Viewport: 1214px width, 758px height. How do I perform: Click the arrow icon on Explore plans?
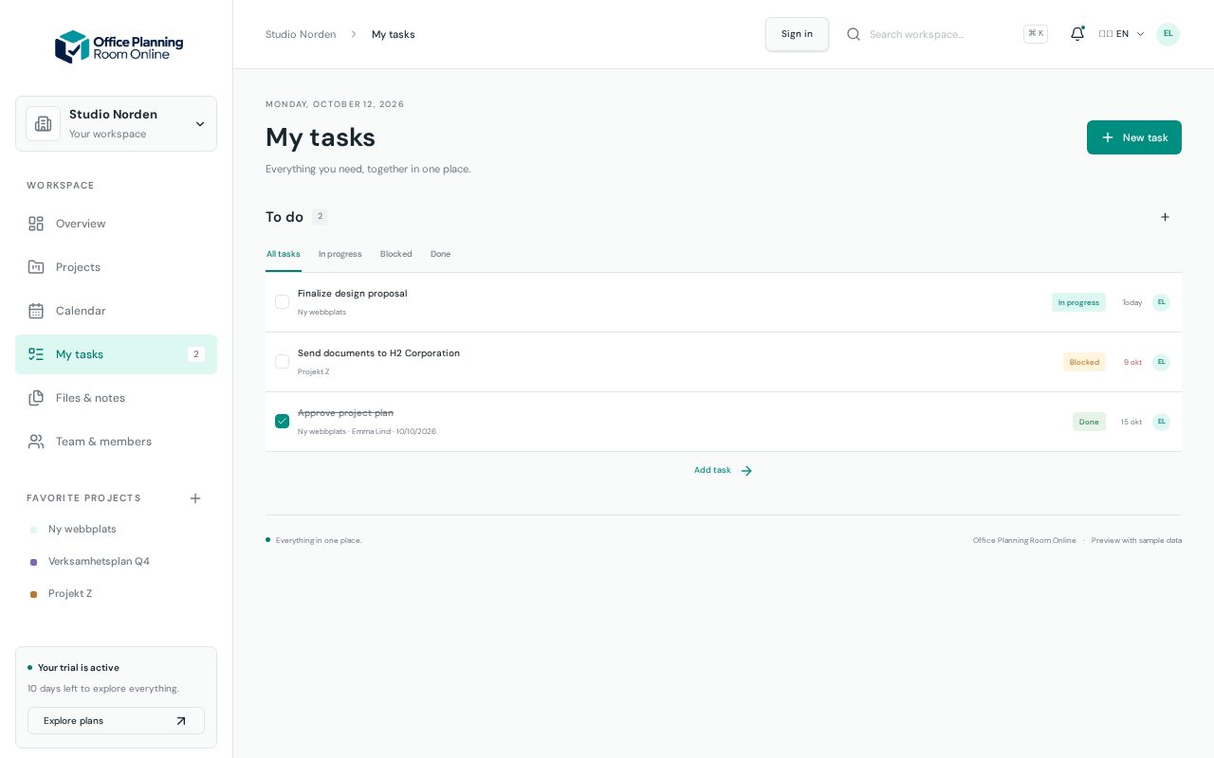(181, 721)
